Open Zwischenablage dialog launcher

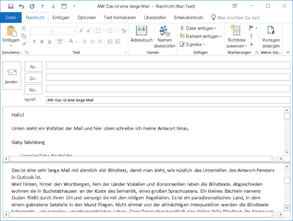pos(27,52)
